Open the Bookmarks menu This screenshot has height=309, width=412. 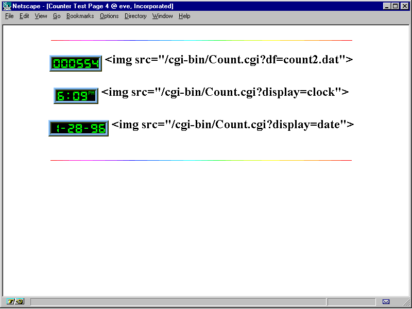tap(80, 16)
